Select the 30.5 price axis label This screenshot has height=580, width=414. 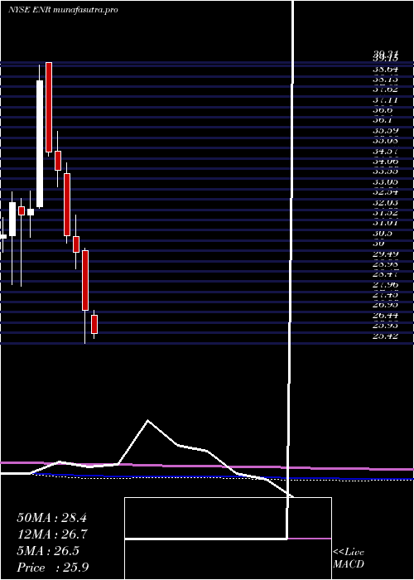pos(383,234)
